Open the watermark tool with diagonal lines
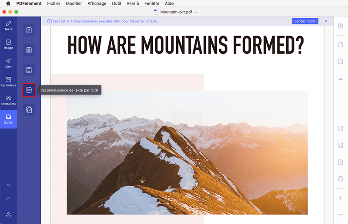 click(x=29, y=30)
